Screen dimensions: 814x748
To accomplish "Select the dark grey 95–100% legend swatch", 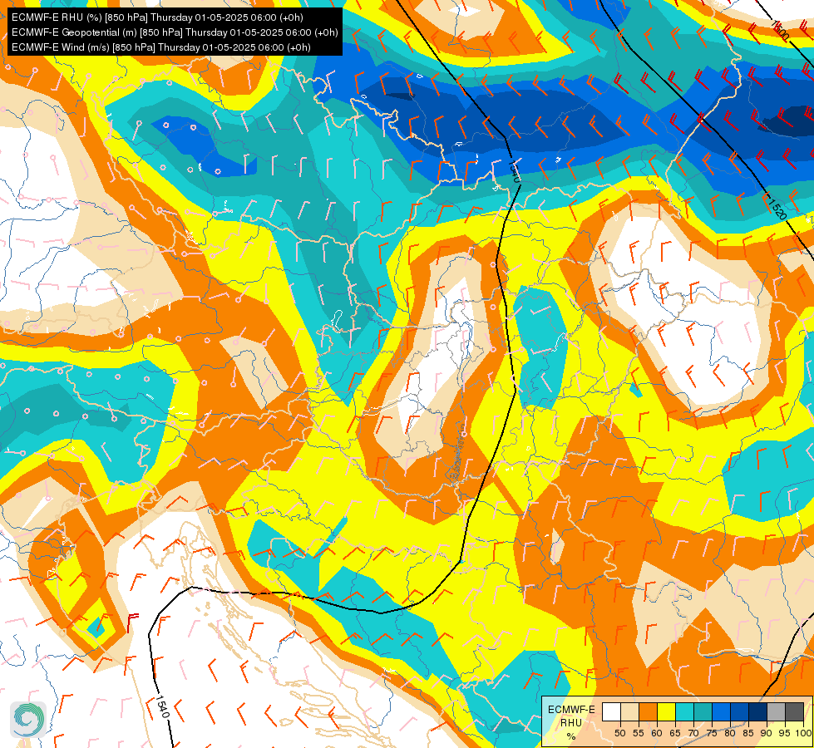I will [794, 711].
